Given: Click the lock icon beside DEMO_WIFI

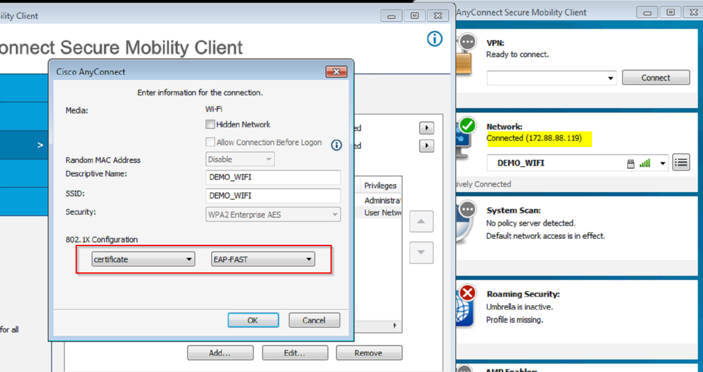Looking at the screenshot, I should (630, 164).
